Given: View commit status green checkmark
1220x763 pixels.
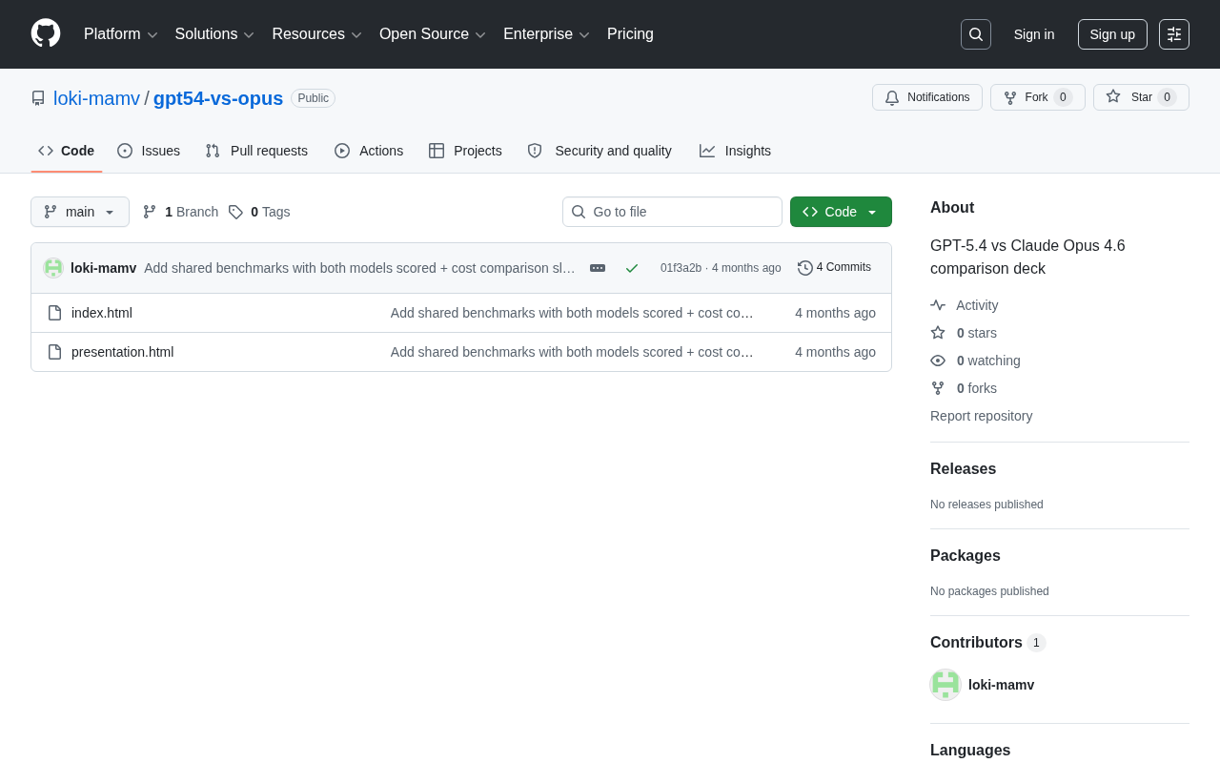Looking at the screenshot, I should pos(632,268).
